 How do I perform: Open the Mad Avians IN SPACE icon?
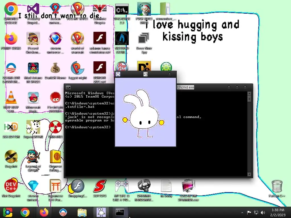pyautogui.click(x=33, y=68)
